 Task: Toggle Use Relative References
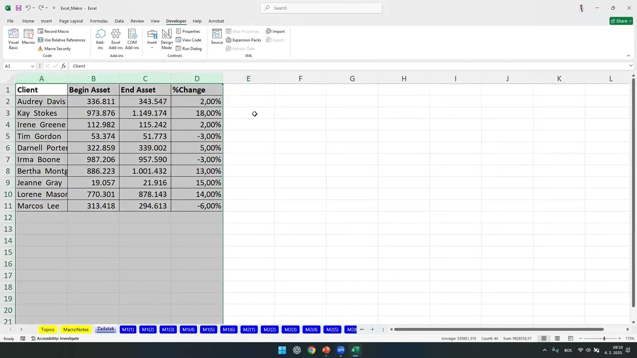(61, 40)
